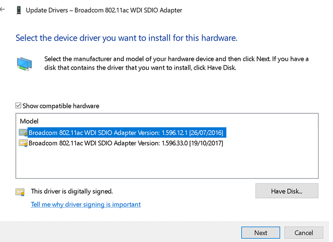The height and width of the screenshot is (242, 333).
Task: Click the Next button
Action: coord(261,233)
